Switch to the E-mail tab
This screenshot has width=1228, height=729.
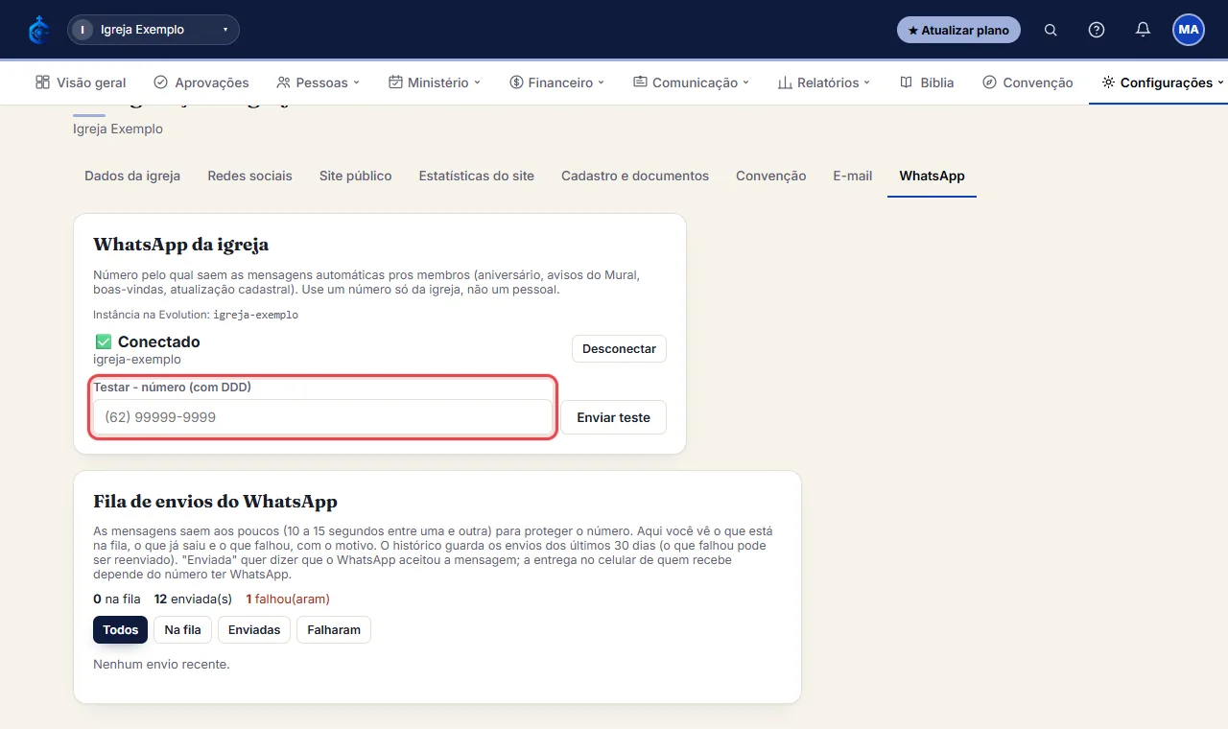pos(852,176)
